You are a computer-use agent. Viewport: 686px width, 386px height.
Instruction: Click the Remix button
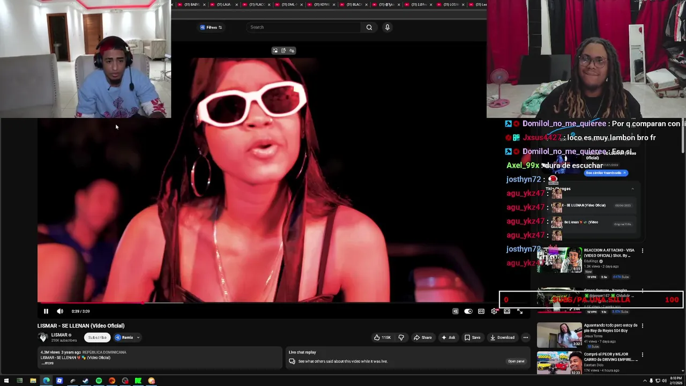pos(124,337)
